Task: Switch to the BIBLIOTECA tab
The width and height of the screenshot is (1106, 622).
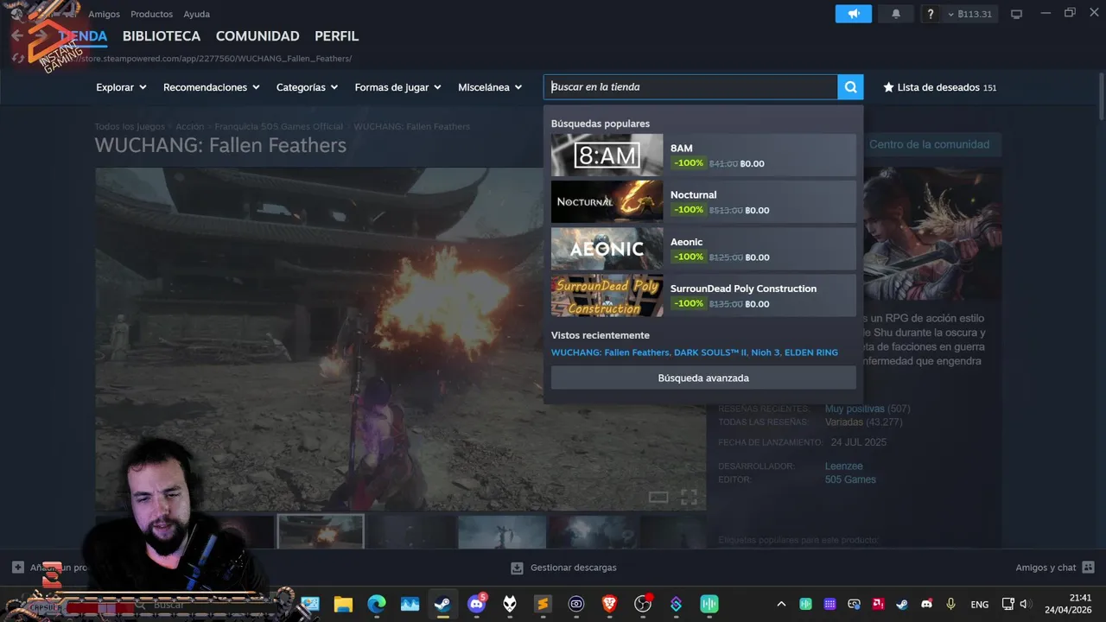Action: (162, 36)
